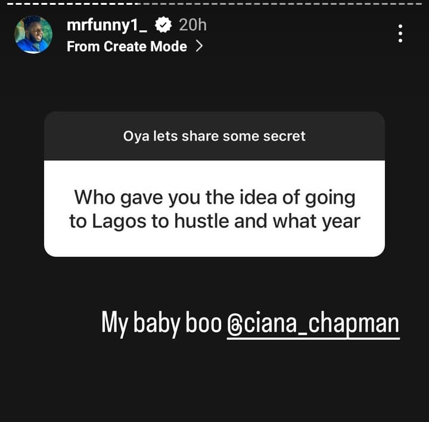Click the word "Who" starting the question
The height and width of the screenshot is (422, 429).
click(x=90, y=197)
